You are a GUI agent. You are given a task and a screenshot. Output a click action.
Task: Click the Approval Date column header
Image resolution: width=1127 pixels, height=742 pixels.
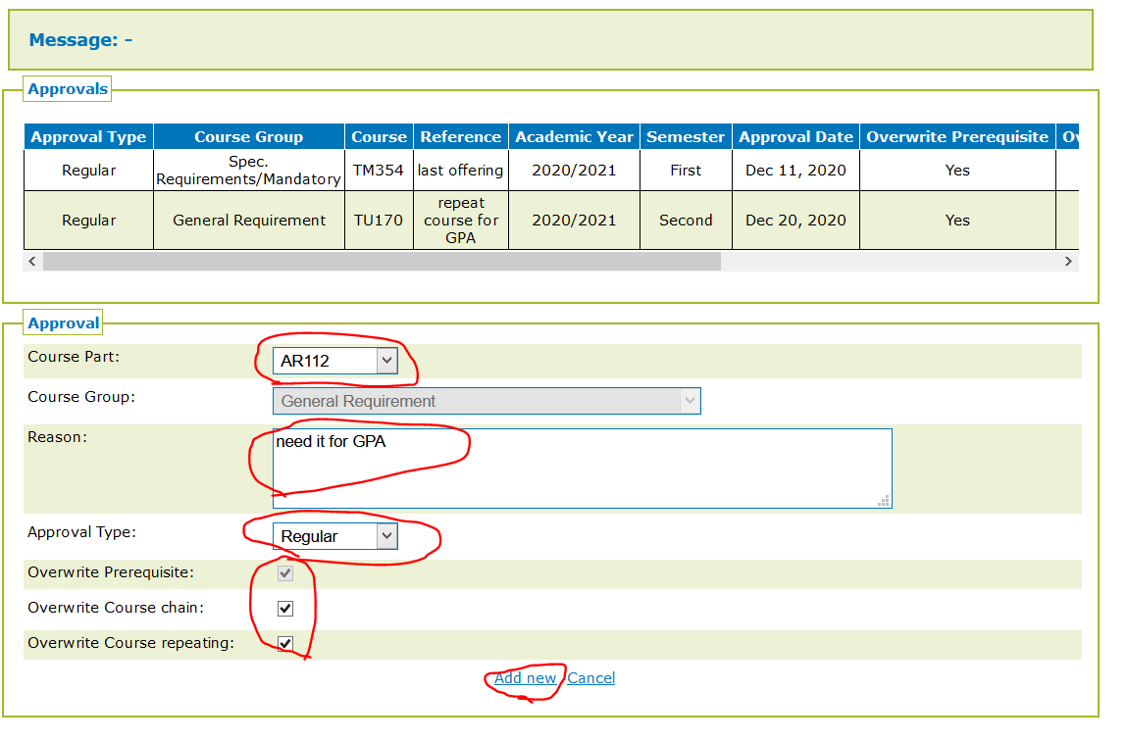click(795, 136)
